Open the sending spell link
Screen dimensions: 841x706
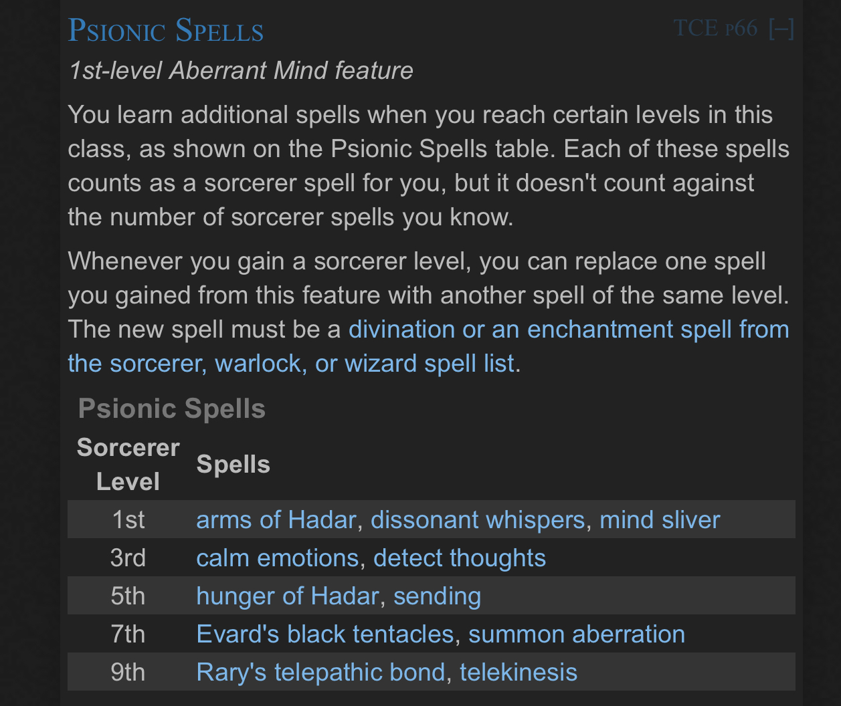point(437,596)
